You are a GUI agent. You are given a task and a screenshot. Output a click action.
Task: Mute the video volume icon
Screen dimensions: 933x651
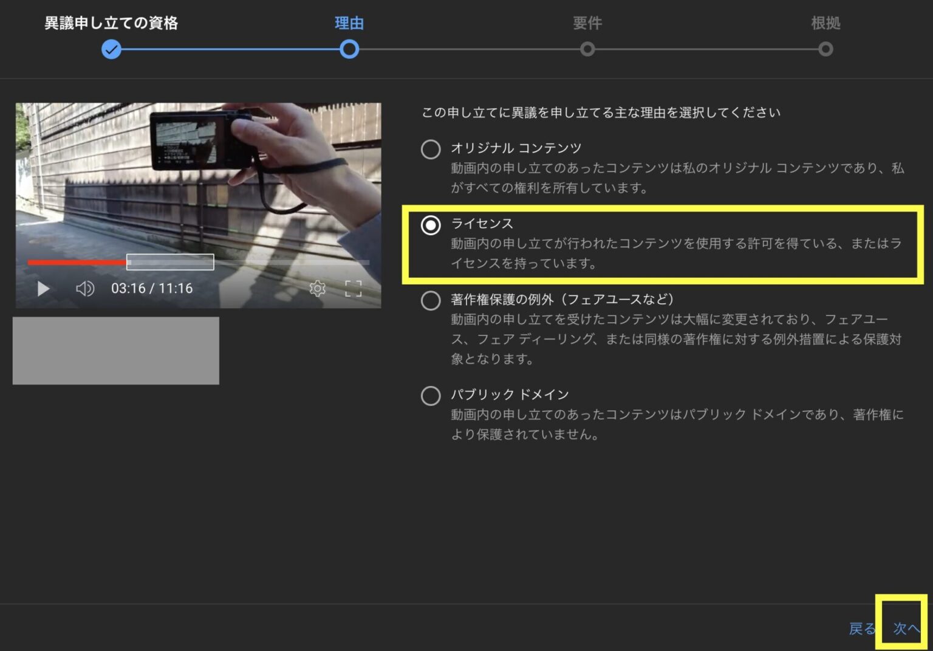click(x=85, y=289)
